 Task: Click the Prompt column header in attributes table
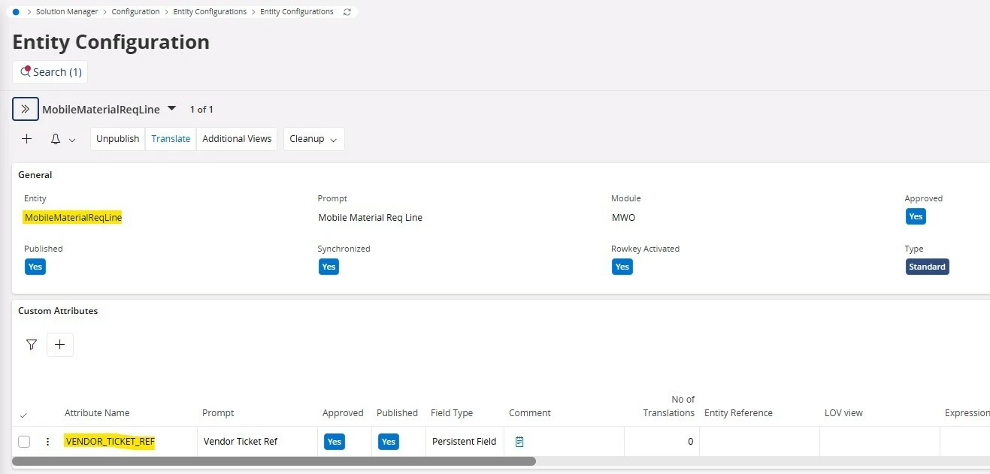click(218, 413)
